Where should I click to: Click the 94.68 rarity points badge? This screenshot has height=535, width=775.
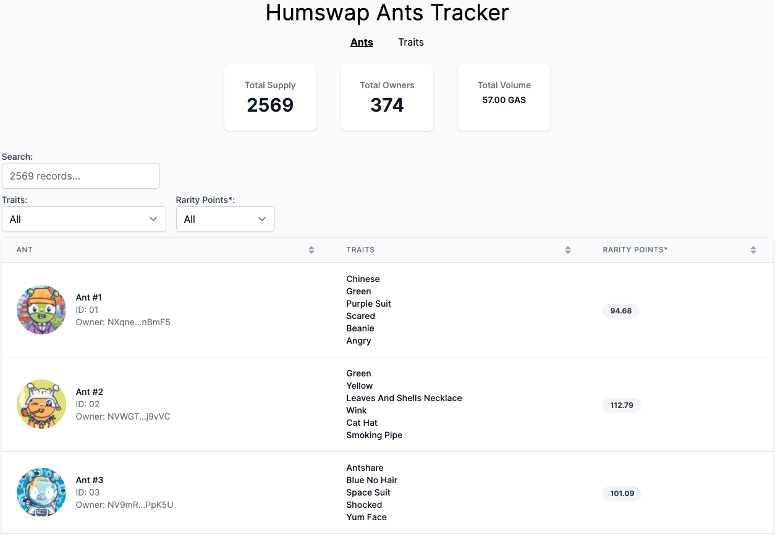click(620, 310)
